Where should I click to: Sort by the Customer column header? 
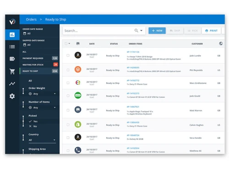pos(197,44)
